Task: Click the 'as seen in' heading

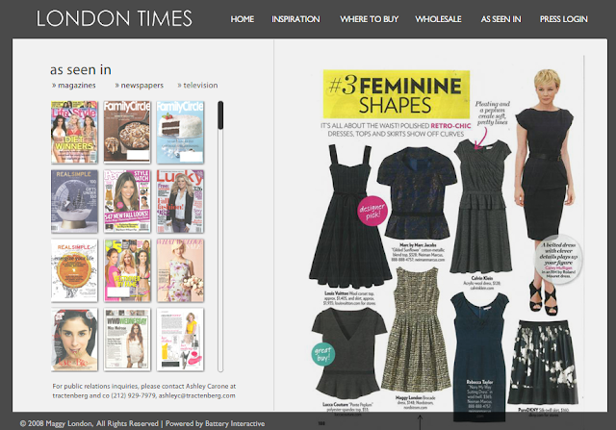Action: click(81, 70)
